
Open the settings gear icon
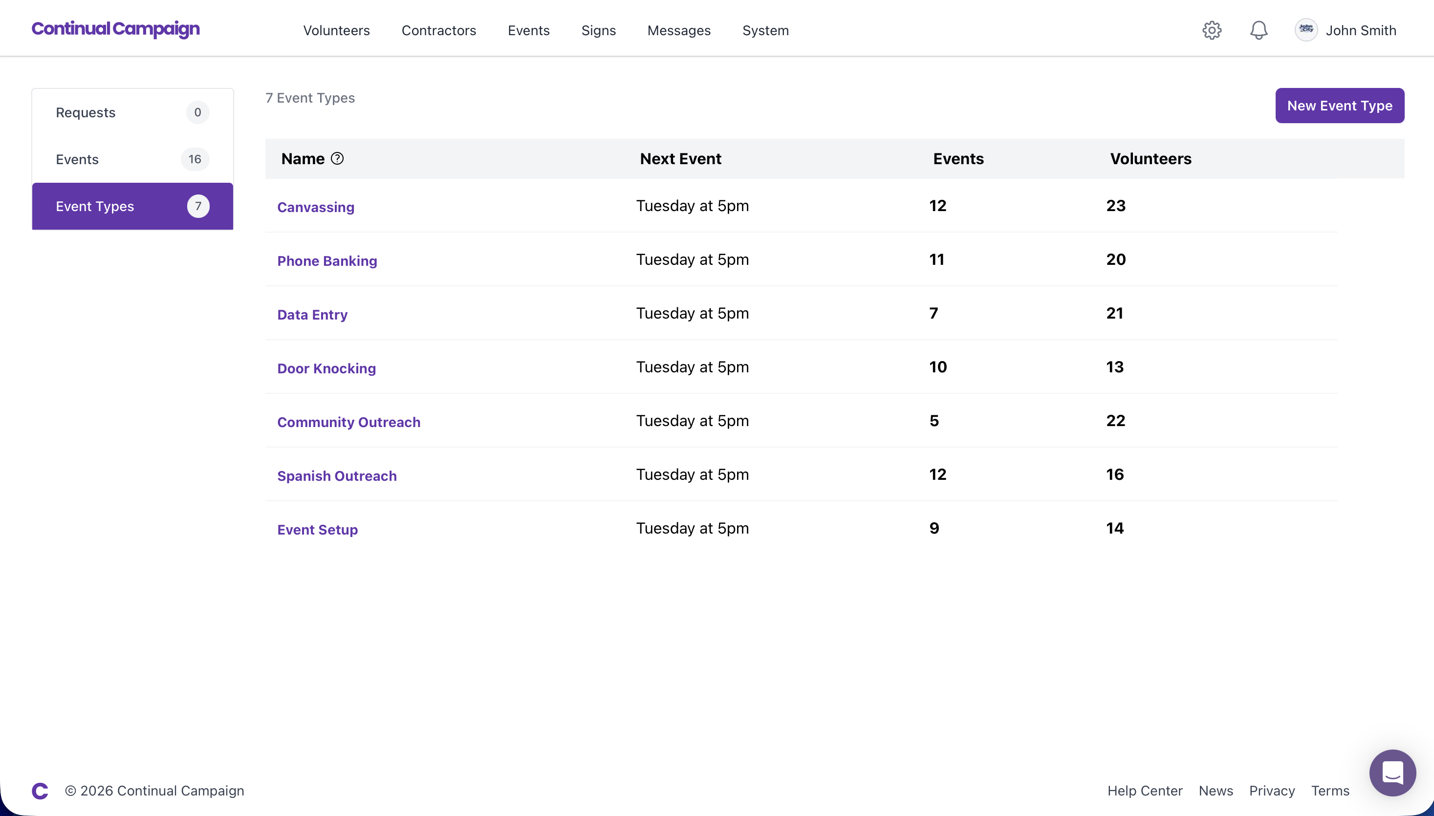pos(1212,30)
